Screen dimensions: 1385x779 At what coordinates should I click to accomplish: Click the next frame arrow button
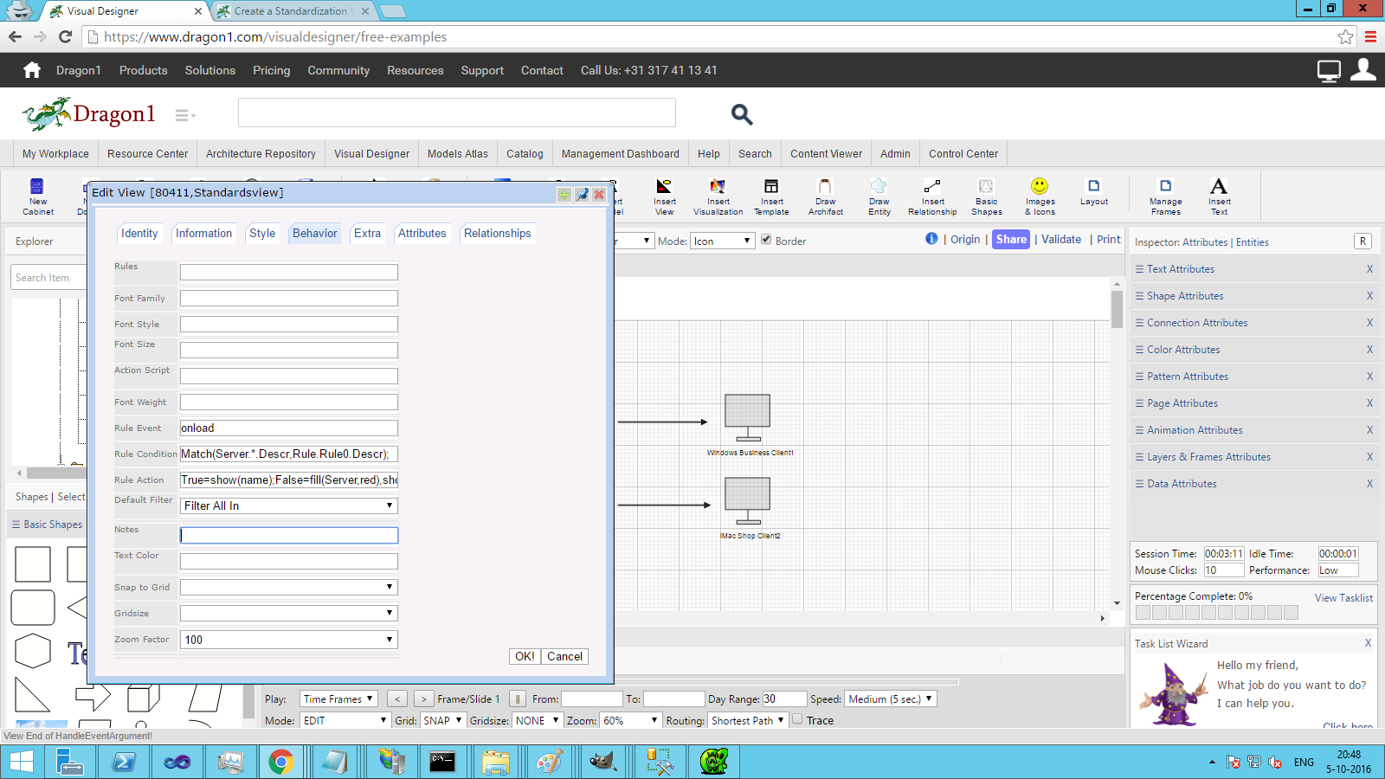pos(423,699)
